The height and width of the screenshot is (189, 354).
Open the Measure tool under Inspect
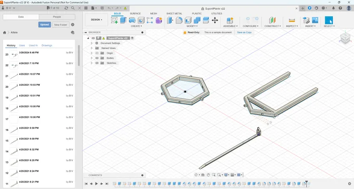tap(292, 20)
